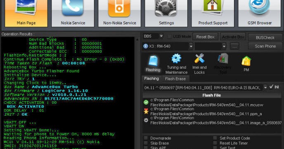
Task: Enable the Skip APE option
Action: pyautogui.click(x=146, y=147)
